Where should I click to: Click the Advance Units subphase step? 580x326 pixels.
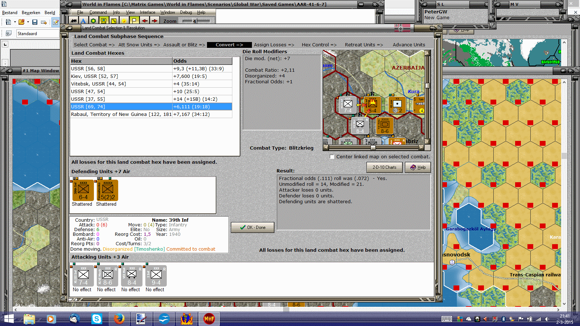(x=409, y=45)
